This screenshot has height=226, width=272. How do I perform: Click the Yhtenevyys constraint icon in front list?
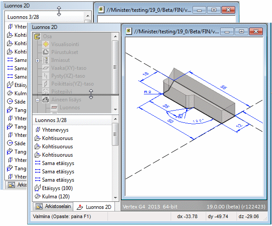click(x=37, y=130)
